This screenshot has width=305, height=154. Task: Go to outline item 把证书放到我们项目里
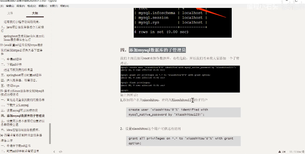18,69
